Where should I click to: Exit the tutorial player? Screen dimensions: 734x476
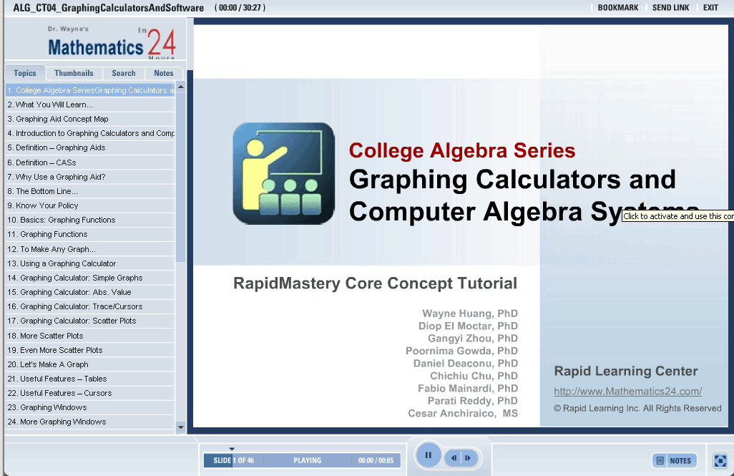tap(710, 8)
